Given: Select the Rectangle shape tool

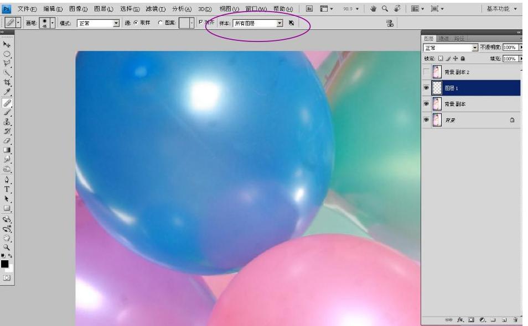Looking at the screenshot, I should click(x=7, y=208).
